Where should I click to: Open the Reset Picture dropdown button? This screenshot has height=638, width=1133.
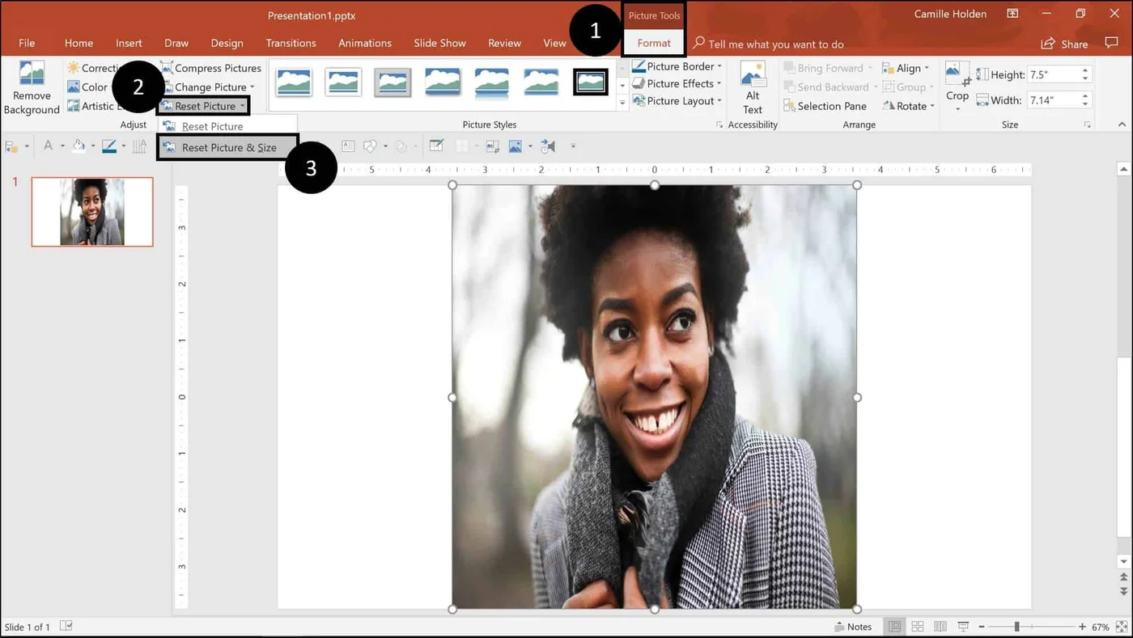point(203,106)
